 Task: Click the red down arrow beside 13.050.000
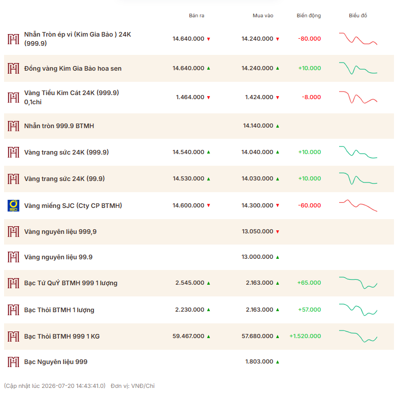[x=278, y=232]
